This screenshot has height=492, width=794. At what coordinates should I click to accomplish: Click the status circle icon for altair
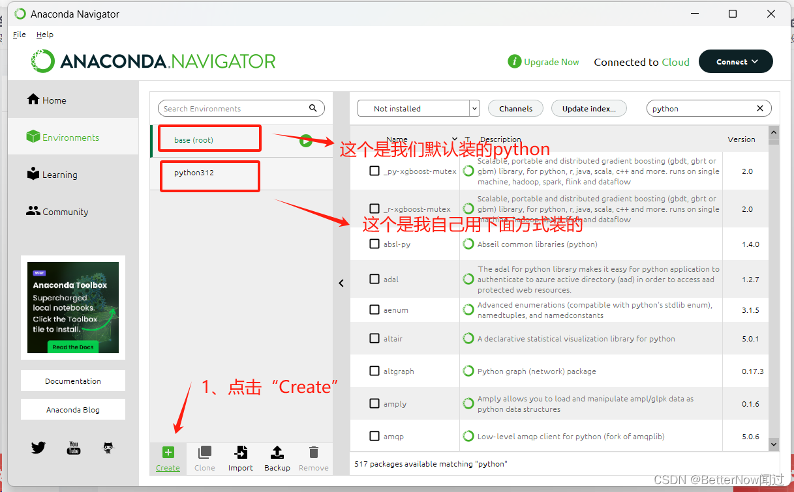[468, 338]
